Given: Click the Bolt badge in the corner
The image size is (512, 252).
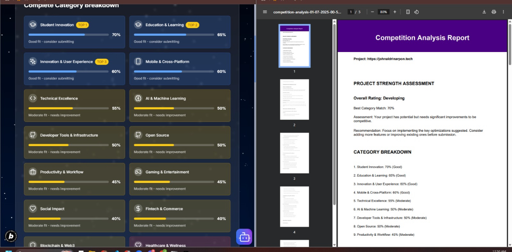Looking at the screenshot, I should tap(11, 236).
